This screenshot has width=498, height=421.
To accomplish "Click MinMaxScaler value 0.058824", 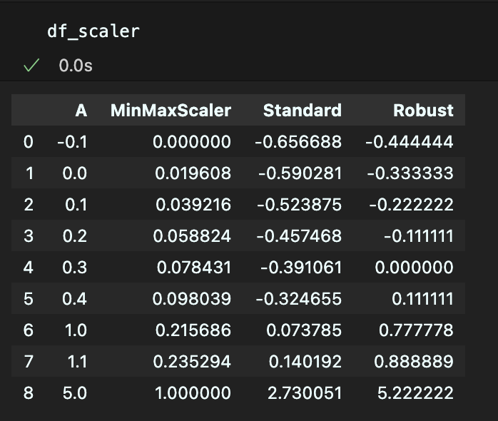I will (x=192, y=235).
